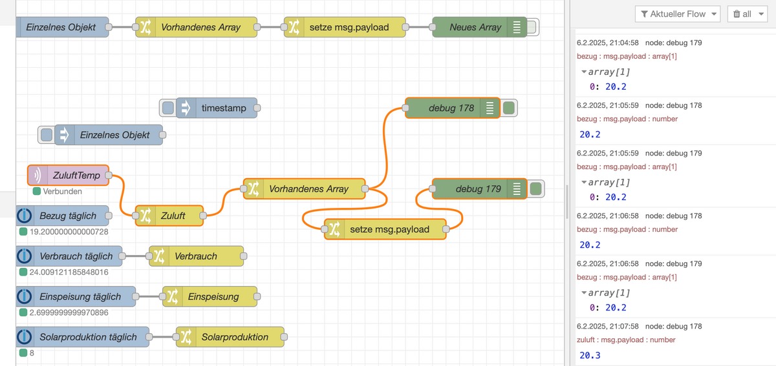Select the Solarproduktion change node label
Viewport: 776px width, 366px height.
(235, 337)
